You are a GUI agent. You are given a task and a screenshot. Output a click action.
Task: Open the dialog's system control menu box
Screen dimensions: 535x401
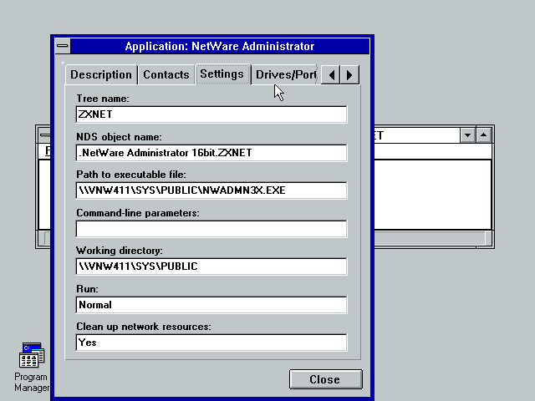[x=63, y=46]
